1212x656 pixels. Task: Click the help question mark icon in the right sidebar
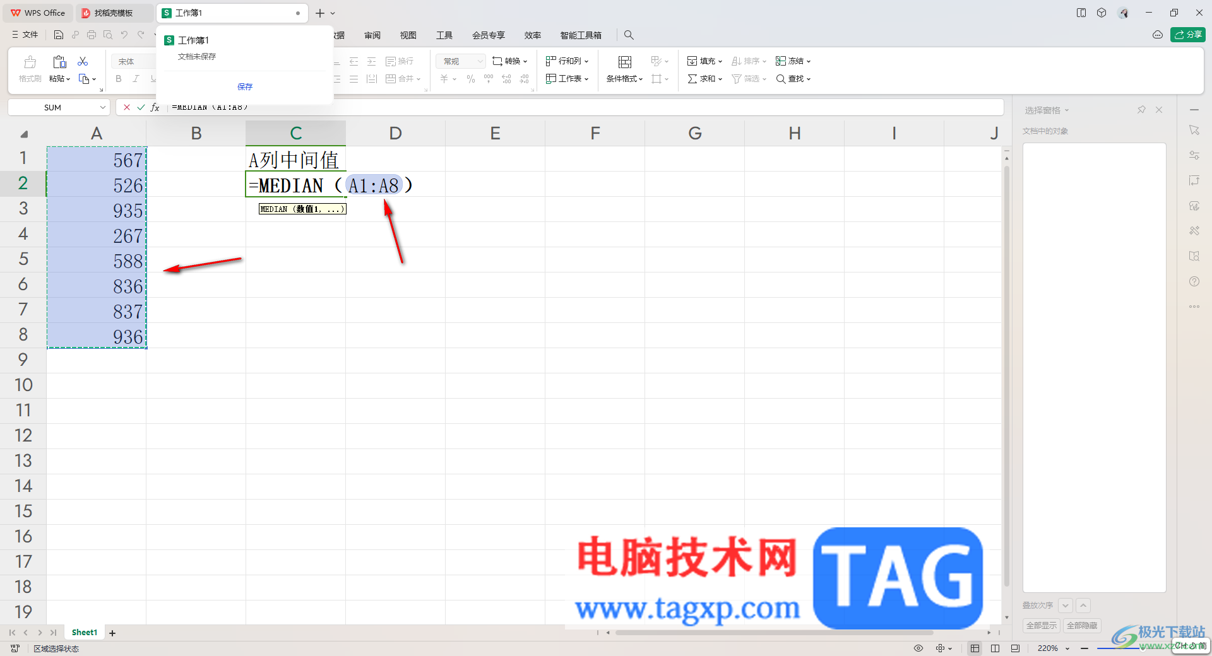coord(1194,281)
